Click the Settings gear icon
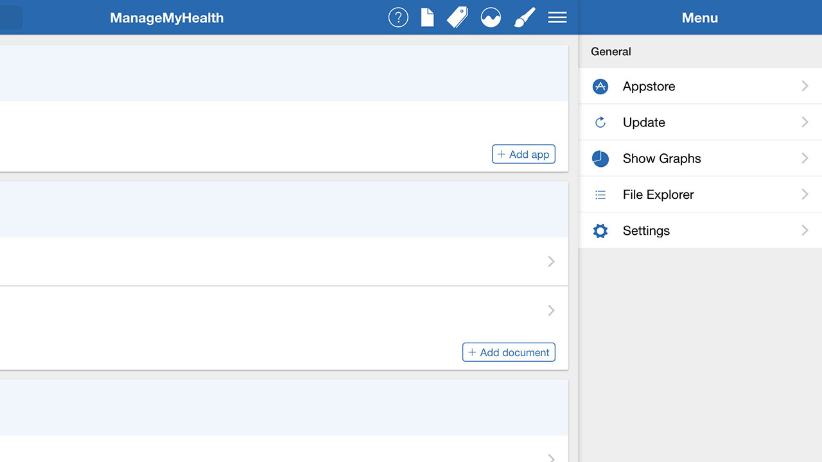Viewport: 822px width, 462px height. tap(600, 230)
